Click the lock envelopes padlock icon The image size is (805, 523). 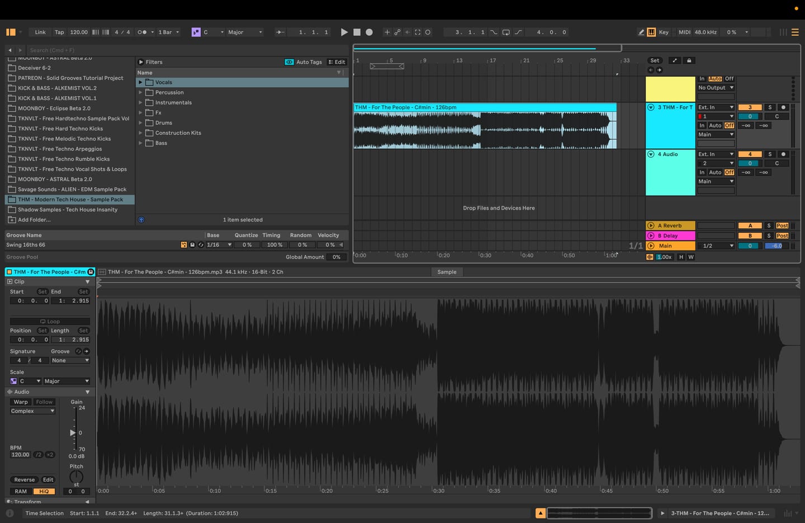[x=689, y=60]
